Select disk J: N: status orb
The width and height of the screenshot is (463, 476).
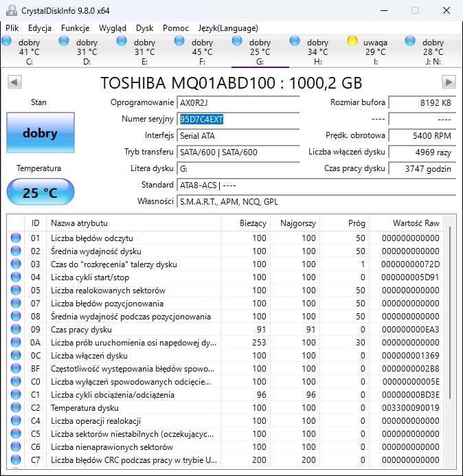(x=410, y=41)
